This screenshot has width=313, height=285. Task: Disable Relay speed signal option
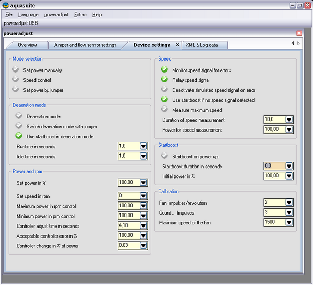(x=164, y=79)
